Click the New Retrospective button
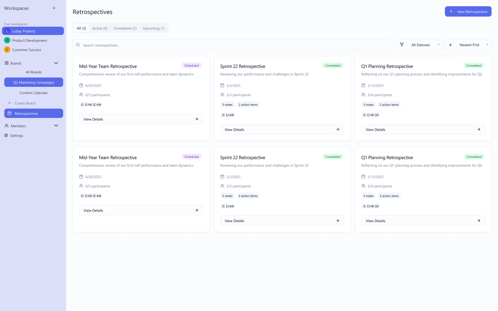Screen dimensions: 498x311 tap(468, 11)
